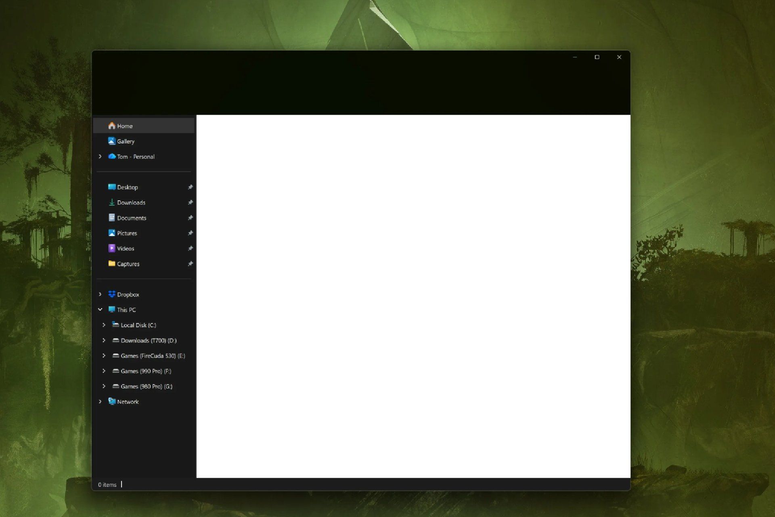Maximize the File Explorer window

[597, 57]
